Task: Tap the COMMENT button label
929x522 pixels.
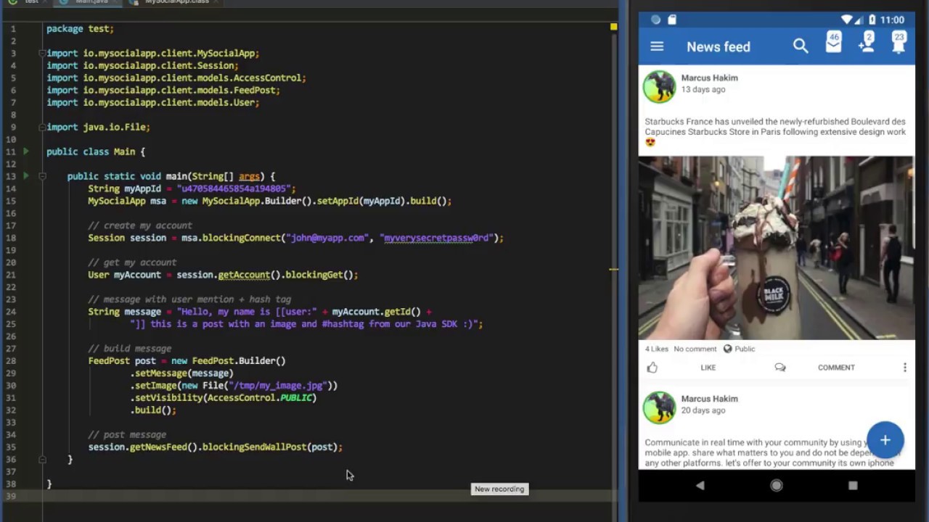Action: pyautogui.click(x=836, y=368)
